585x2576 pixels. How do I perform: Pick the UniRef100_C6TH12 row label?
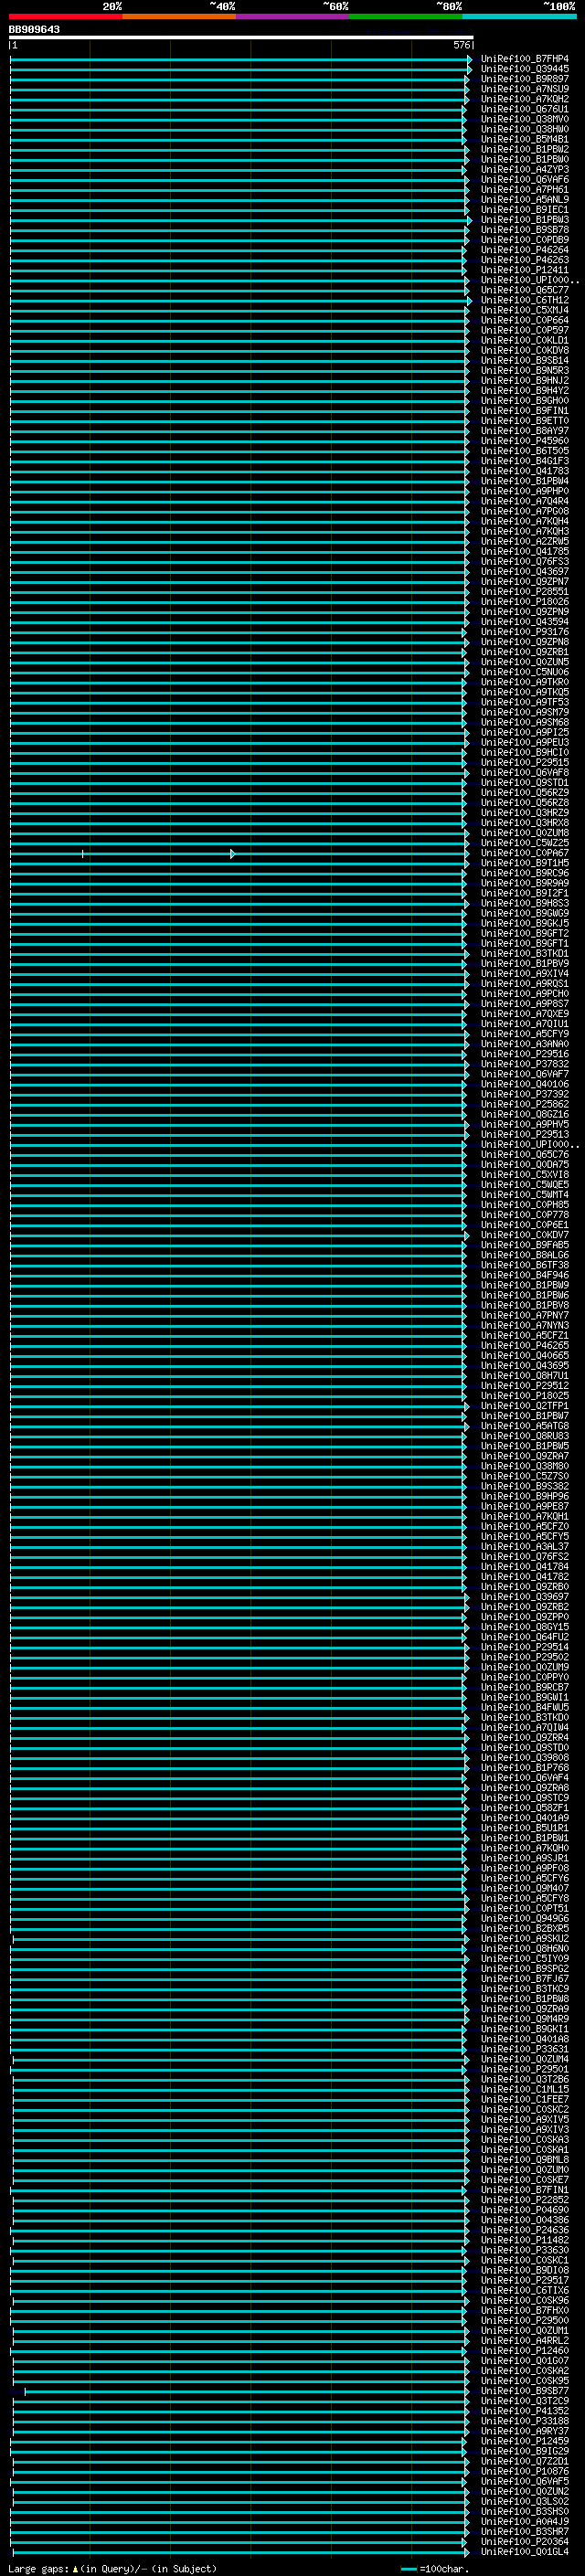(x=524, y=300)
